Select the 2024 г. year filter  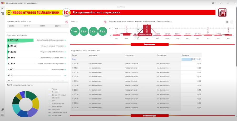[58, 26]
